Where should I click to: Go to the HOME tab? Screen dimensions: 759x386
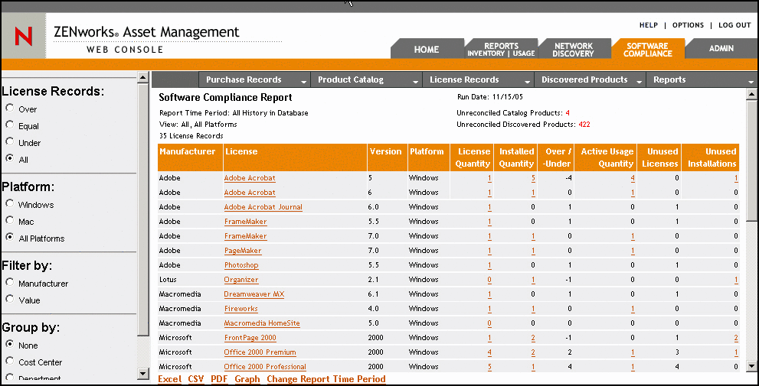[x=427, y=49]
